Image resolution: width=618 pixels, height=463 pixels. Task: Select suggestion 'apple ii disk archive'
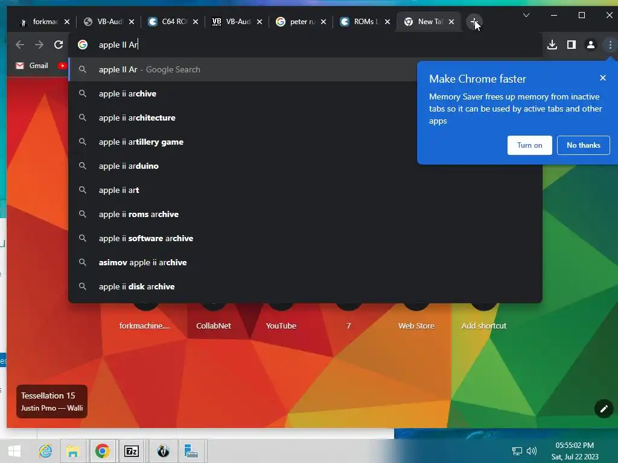tap(305, 286)
